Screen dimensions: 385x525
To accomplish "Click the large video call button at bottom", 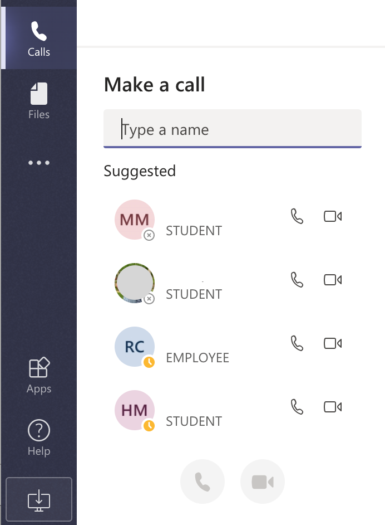I will [263, 481].
